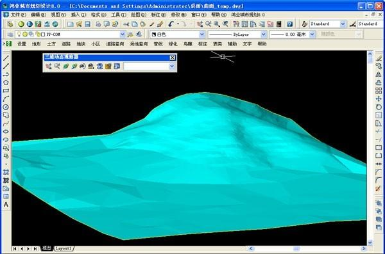385x254 pixels.
Task: Click the Move tool in modify toolbar
Action: (379, 99)
